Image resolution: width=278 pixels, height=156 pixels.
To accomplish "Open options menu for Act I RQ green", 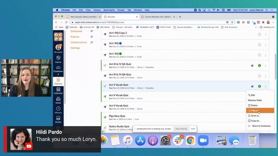I will (265, 55).
